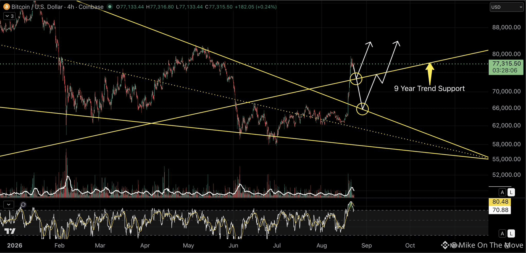Viewport: 526px width, 253px height.
Task: Toggle auto scale (A) on the main price pane
Action: (x=502, y=192)
